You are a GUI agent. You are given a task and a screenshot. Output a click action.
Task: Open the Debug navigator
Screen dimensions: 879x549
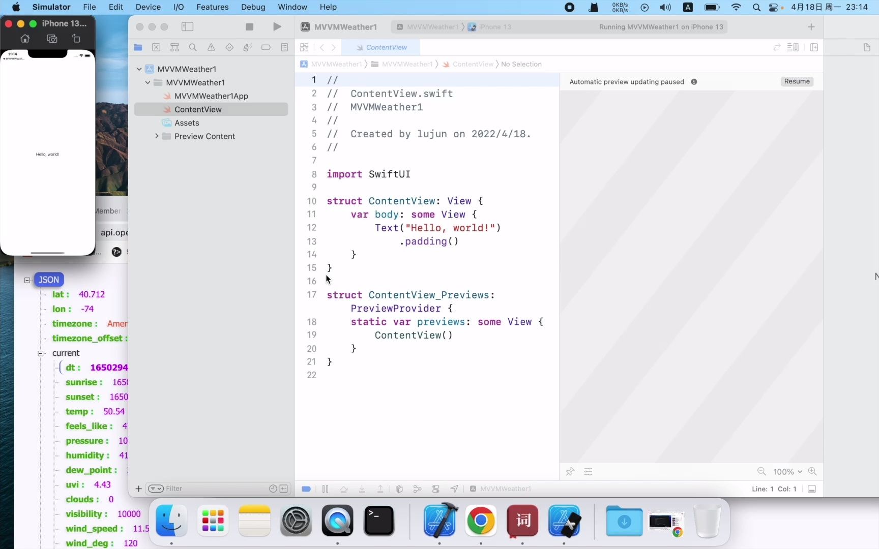coord(248,47)
